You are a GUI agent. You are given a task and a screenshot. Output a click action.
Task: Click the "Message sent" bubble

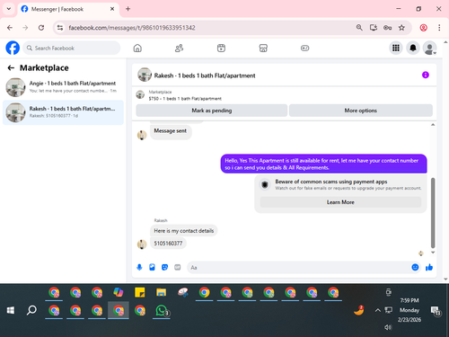[170, 131]
